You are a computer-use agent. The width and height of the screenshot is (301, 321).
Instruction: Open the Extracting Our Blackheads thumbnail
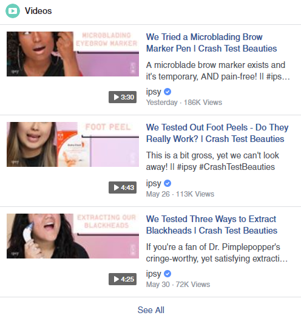pyautogui.click(x=73, y=236)
